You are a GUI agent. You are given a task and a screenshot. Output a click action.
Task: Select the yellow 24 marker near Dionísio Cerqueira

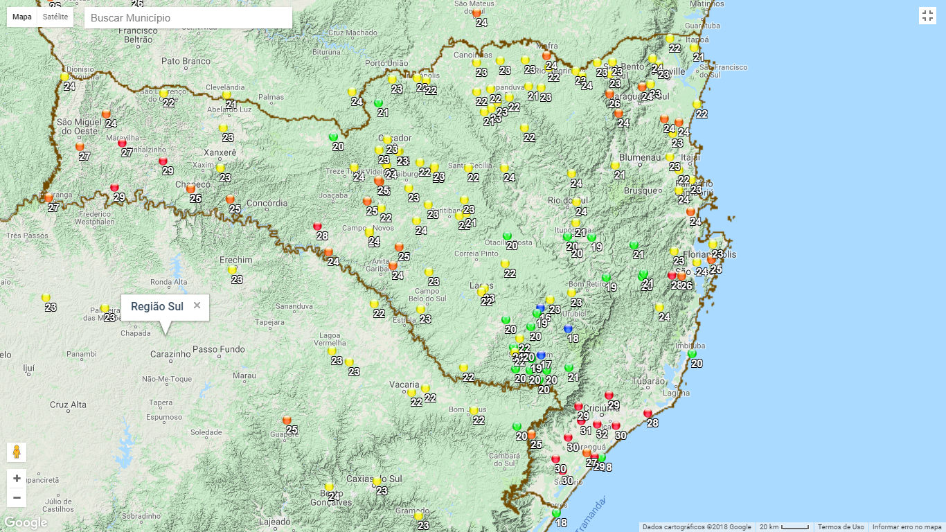tap(65, 77)
